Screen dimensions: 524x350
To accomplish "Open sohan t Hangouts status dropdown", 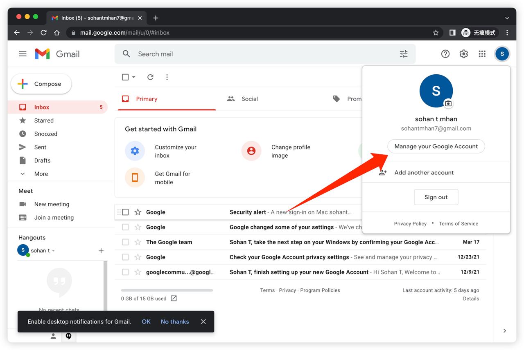I will (x=53, y=251).
